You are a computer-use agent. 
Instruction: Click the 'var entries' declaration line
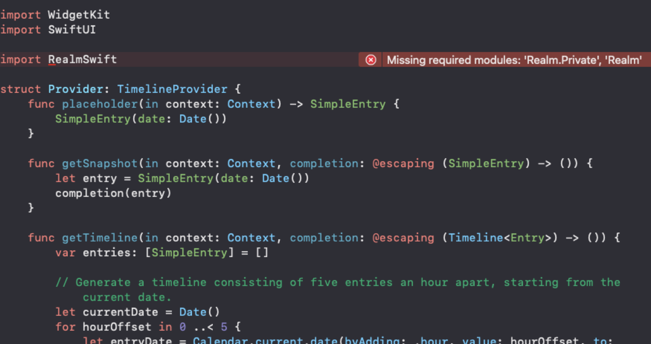point(162,253)
